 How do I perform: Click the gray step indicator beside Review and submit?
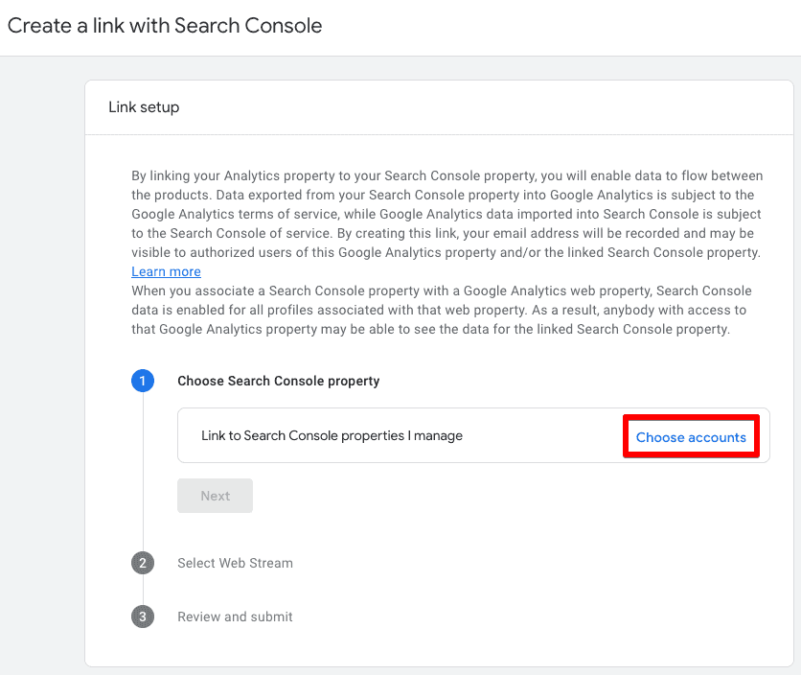click(143, 617)
